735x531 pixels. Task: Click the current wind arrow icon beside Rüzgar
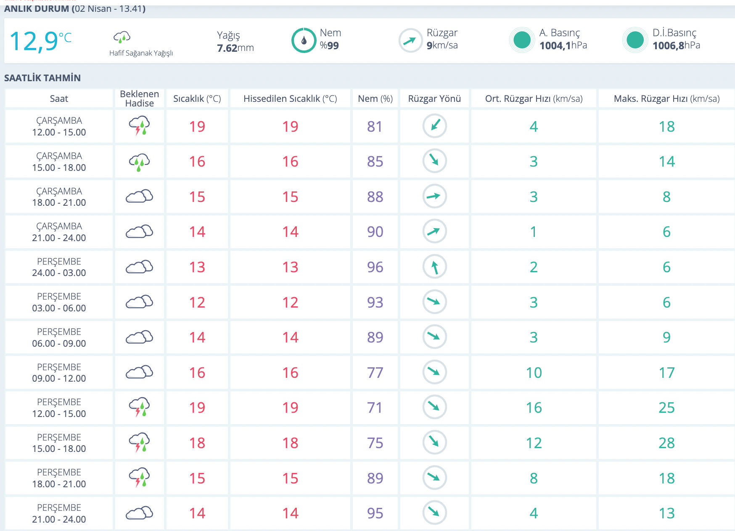[x=410, y=40]
